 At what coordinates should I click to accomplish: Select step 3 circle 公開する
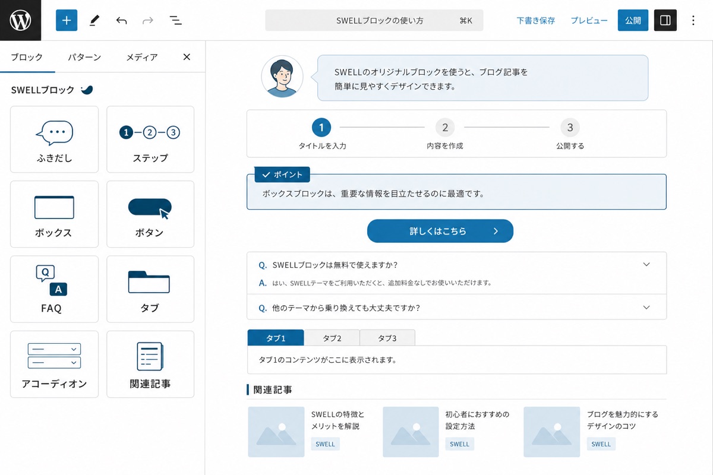pos(570,127)
